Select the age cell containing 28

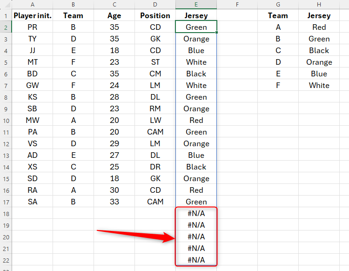[x=114, y=97]
